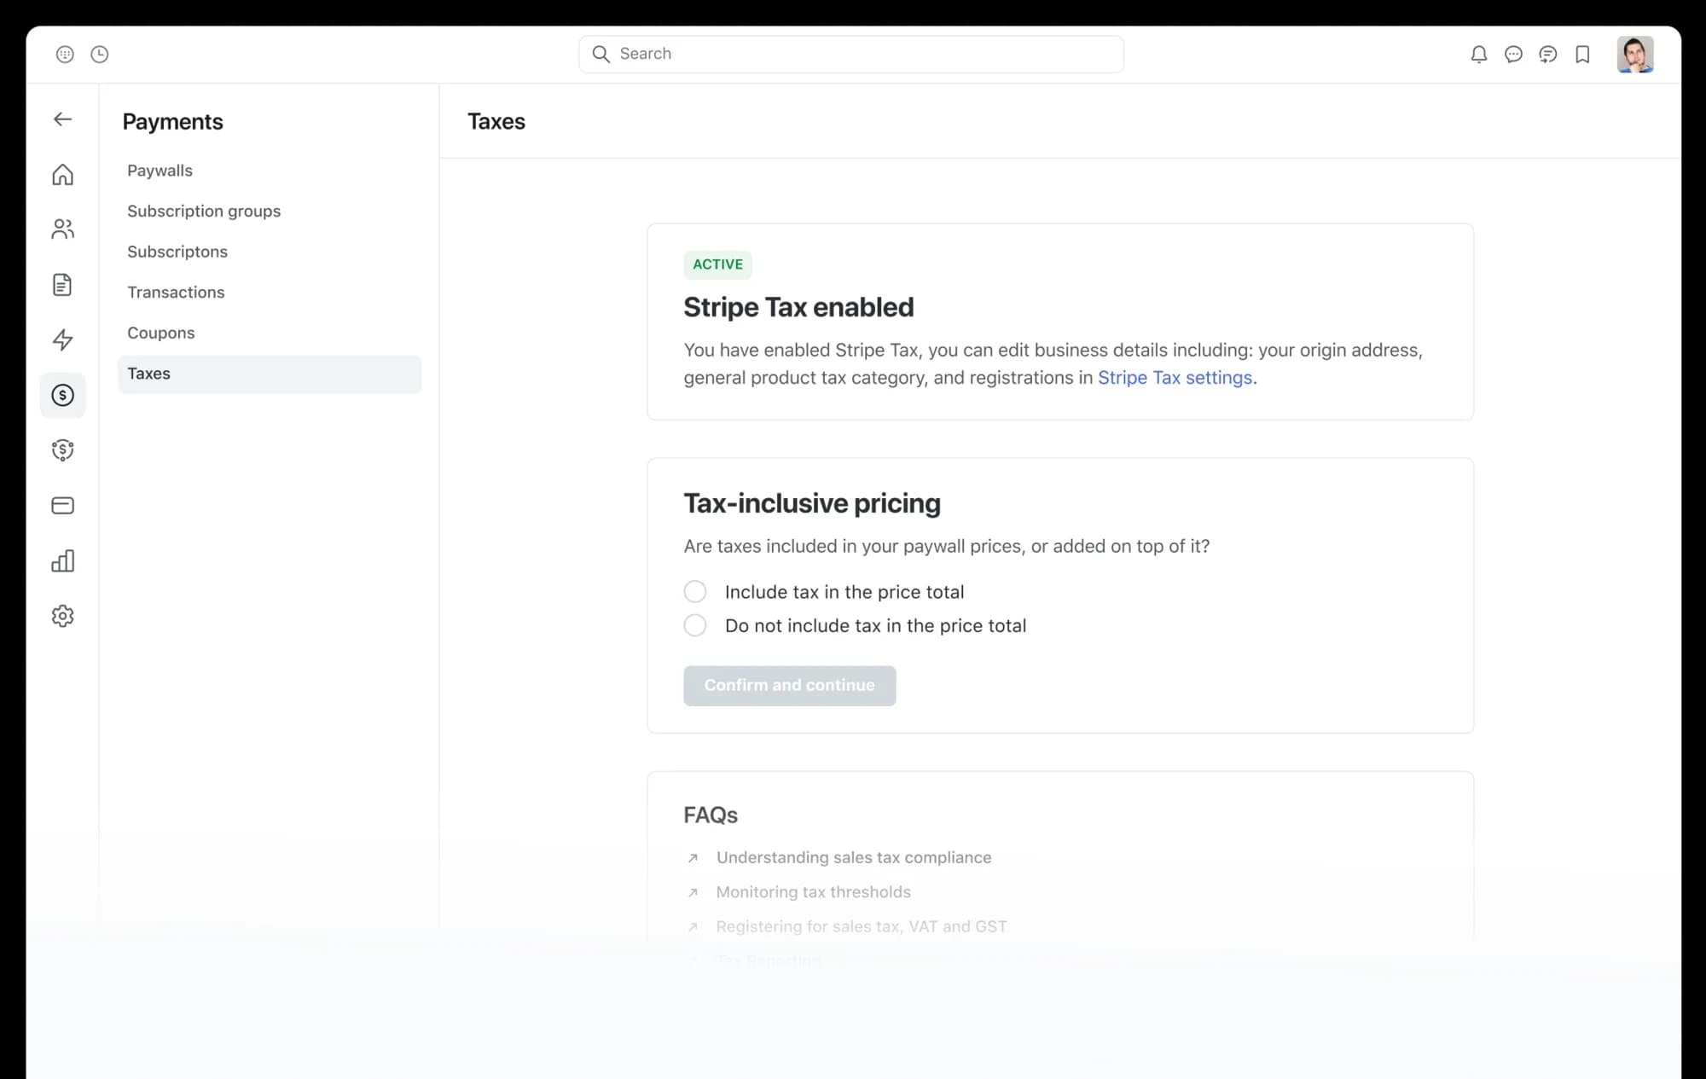This screenshot has width=1706, height=1079.
Task: Open the bookmark icon
Action: coord(1582,55)
